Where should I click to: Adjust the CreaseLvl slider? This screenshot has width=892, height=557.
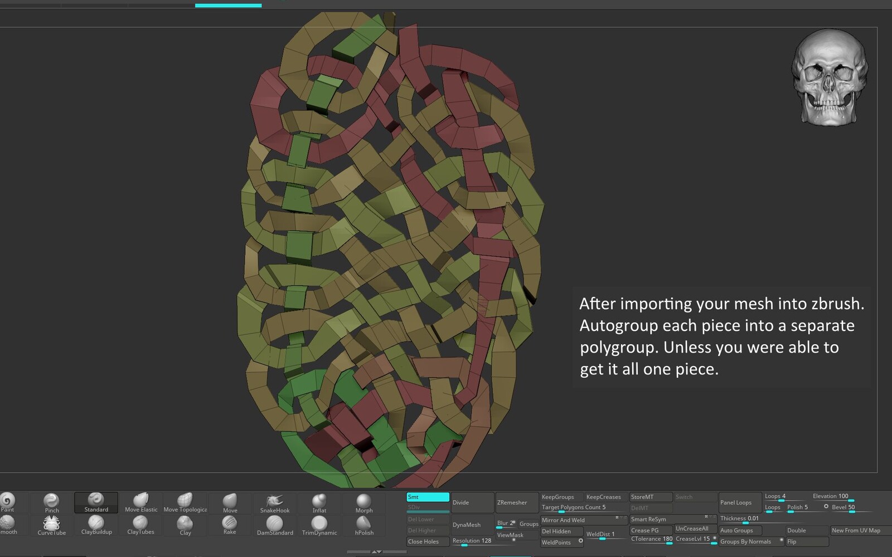tap(696, 539)
